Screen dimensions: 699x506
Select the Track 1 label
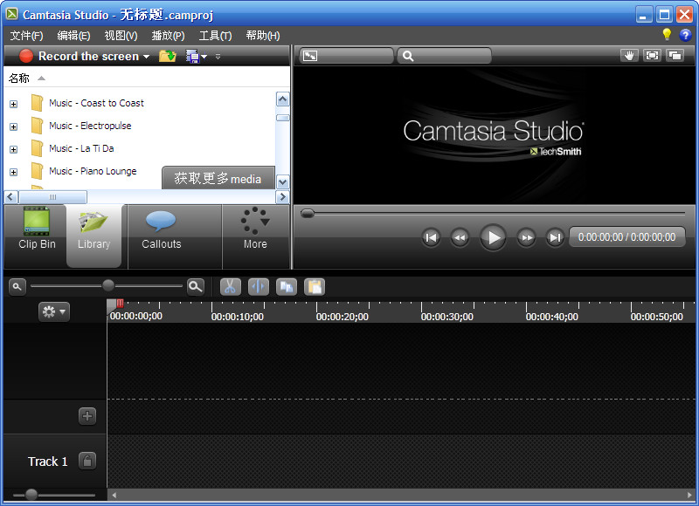[x=48, y=462]
